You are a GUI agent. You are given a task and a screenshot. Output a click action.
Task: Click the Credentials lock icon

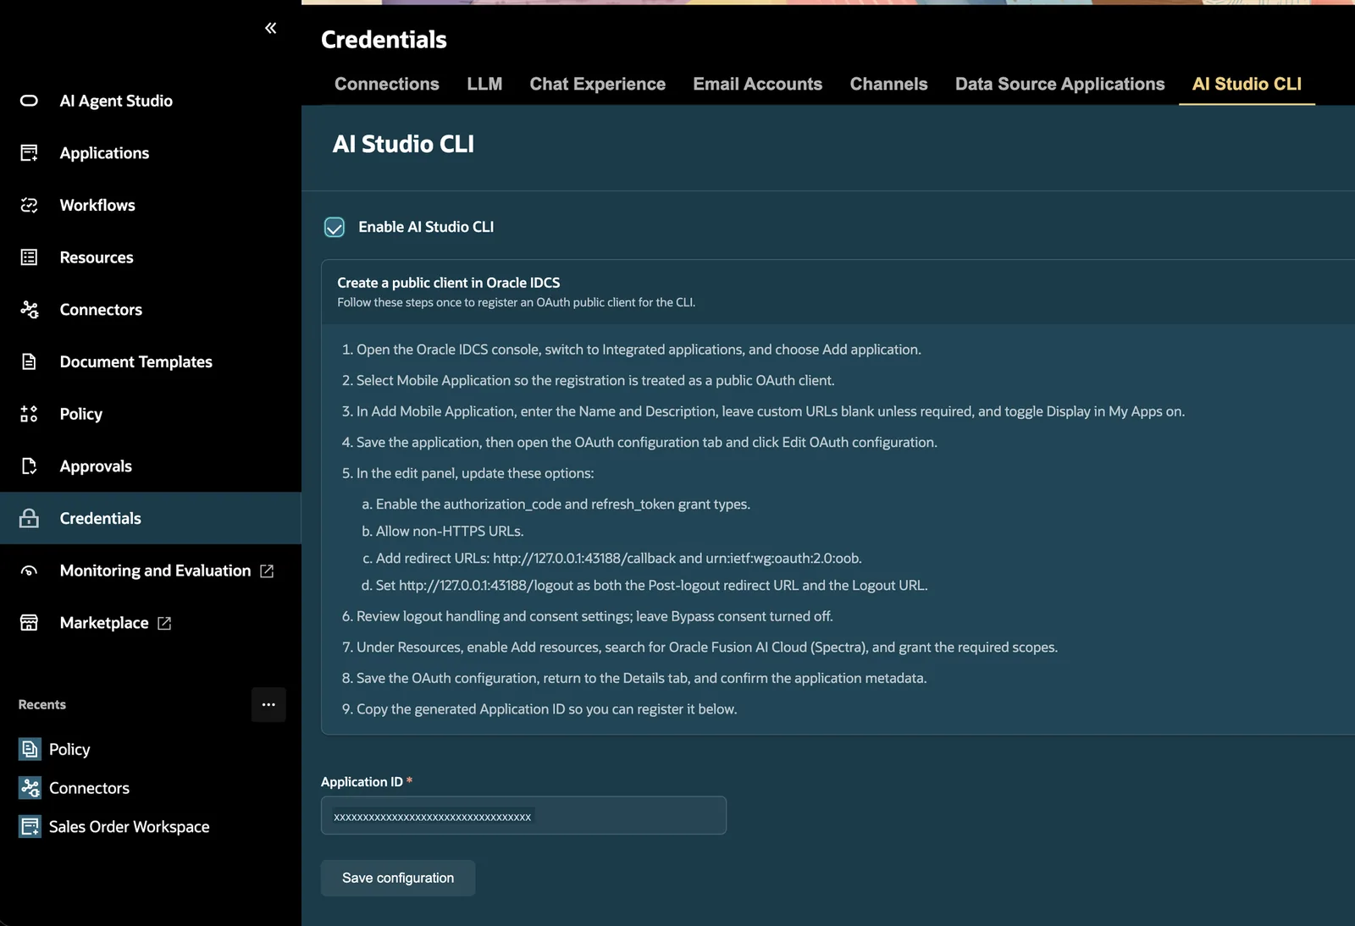(29, 518)
